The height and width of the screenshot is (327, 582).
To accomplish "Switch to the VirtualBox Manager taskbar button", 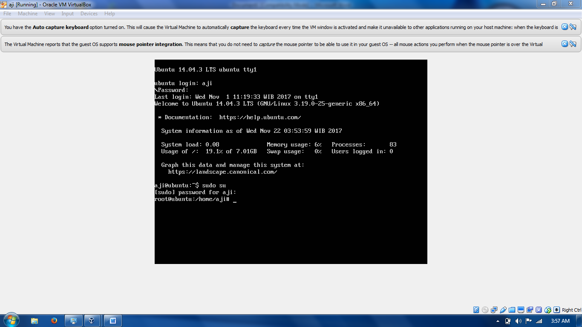I will coord(73,321).
